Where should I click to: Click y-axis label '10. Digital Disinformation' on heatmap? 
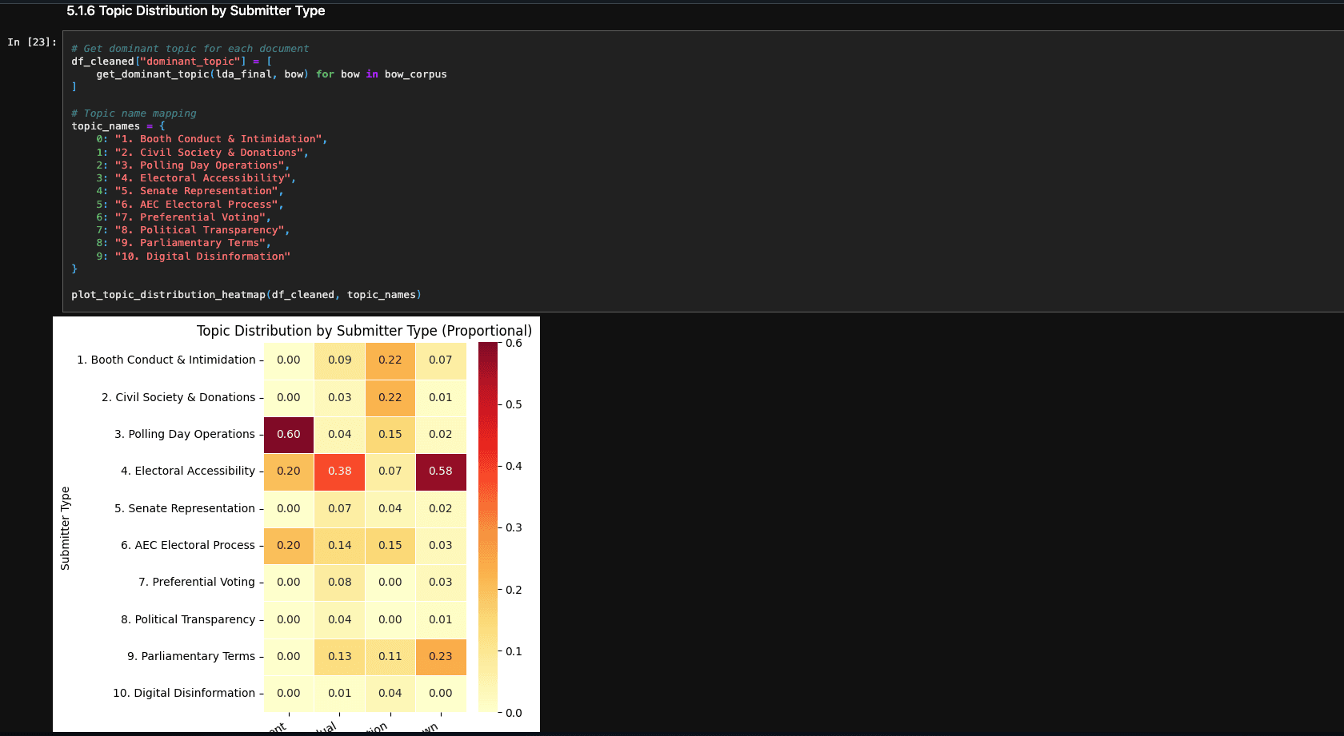coord(184,693)
